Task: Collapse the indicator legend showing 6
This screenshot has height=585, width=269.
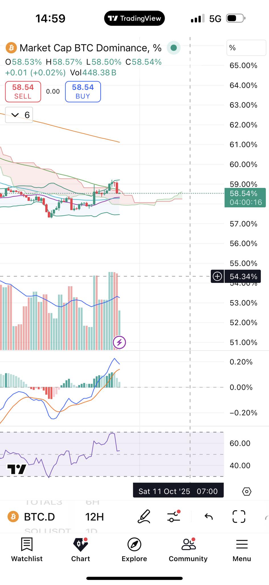Action: (19, 115)
